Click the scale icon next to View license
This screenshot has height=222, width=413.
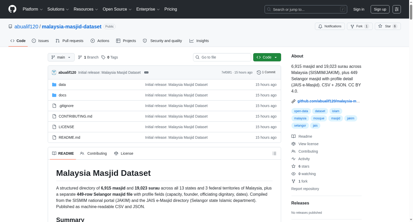[293, 144]
